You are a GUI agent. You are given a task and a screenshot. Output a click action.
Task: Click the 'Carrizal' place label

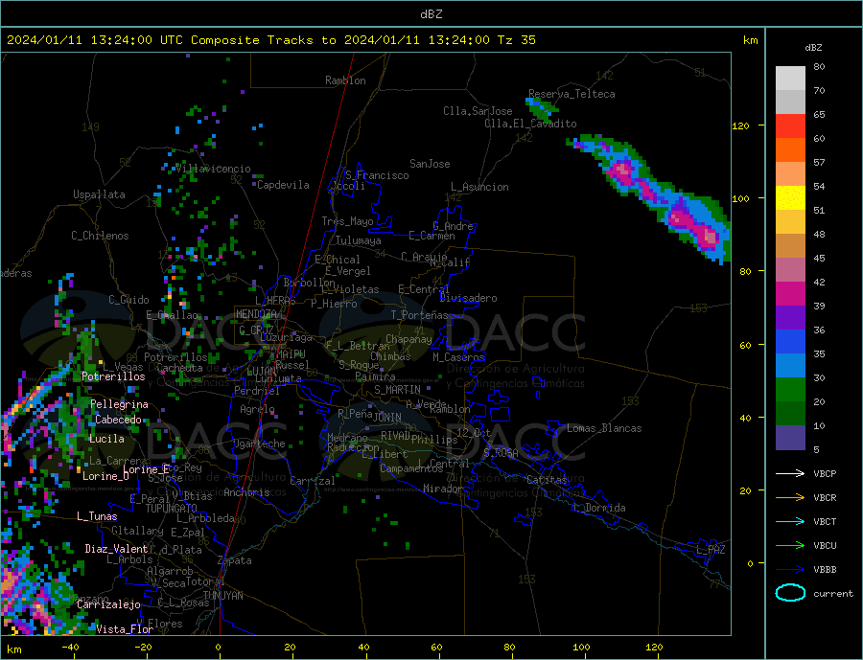pos(312,481)
